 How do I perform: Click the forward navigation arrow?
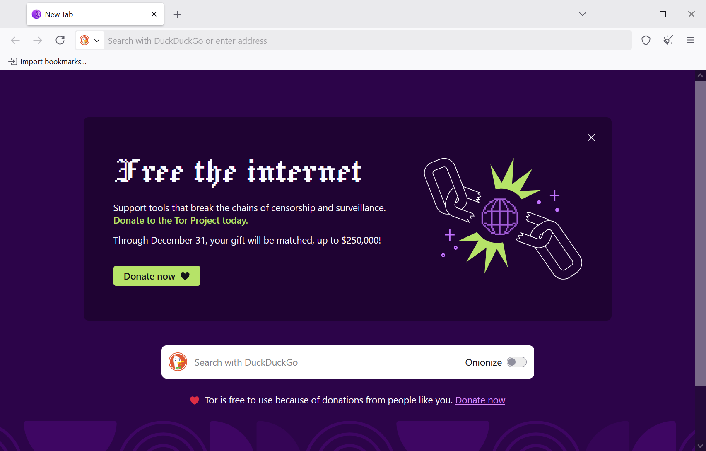point(37,40)
